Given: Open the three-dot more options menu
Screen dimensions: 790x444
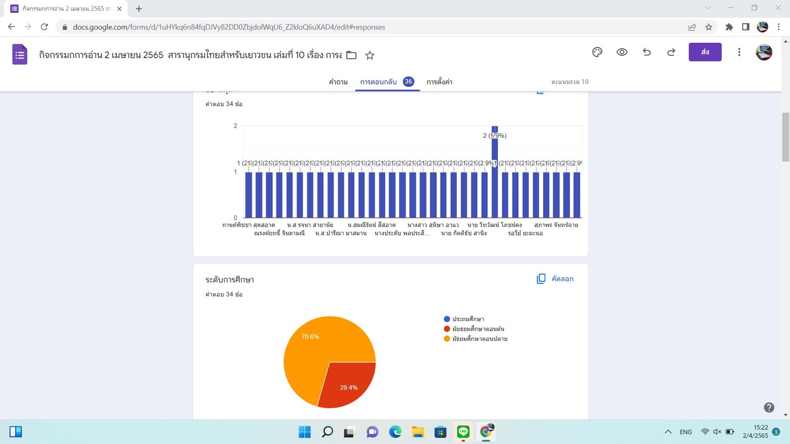Looking at the screenshot, I should point(739,52).
